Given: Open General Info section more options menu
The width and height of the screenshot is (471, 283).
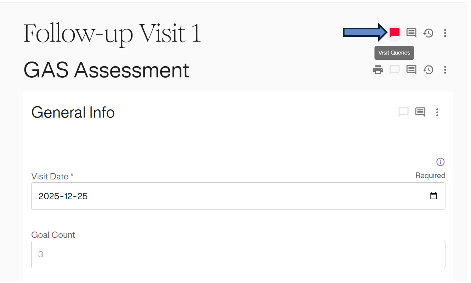Looking at the screenshot, I should 437,112.
